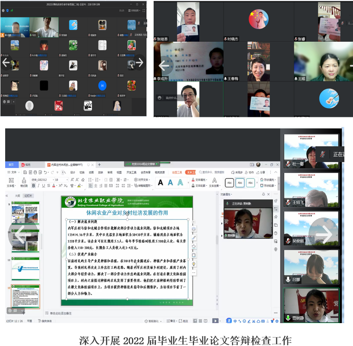This screenshot has height=346, width=353.
Task: Toggle italic text formatting
Action: click(38, 186)
